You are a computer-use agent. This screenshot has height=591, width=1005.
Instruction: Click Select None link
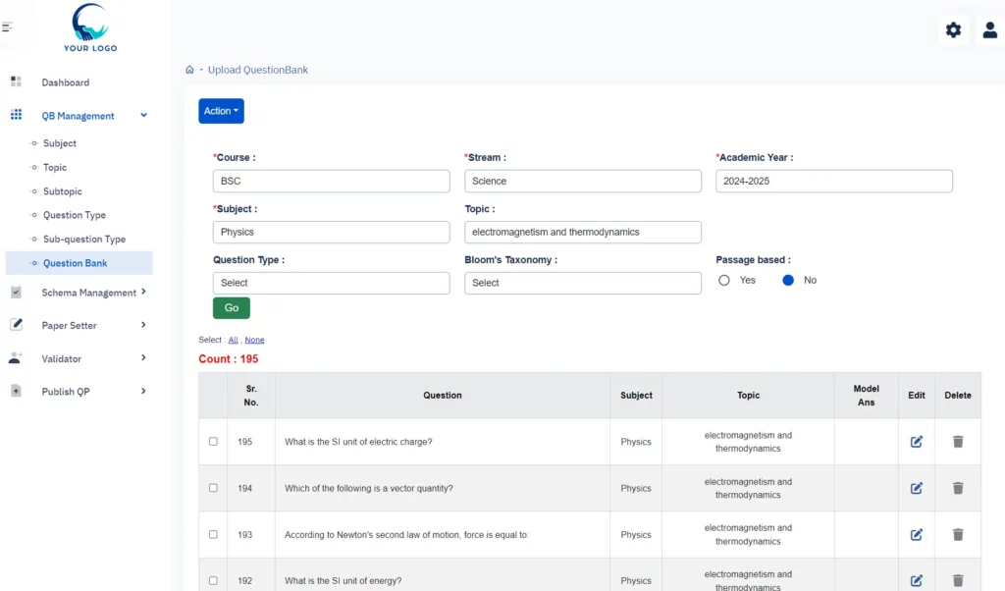254,340
